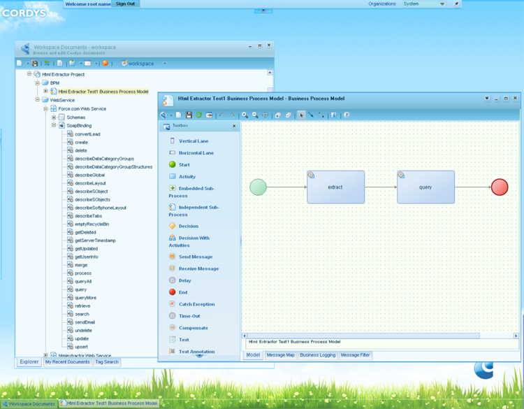Click the zoom in magnifier icon
This screenshot has width=524, height=409.
pos(245,115)
